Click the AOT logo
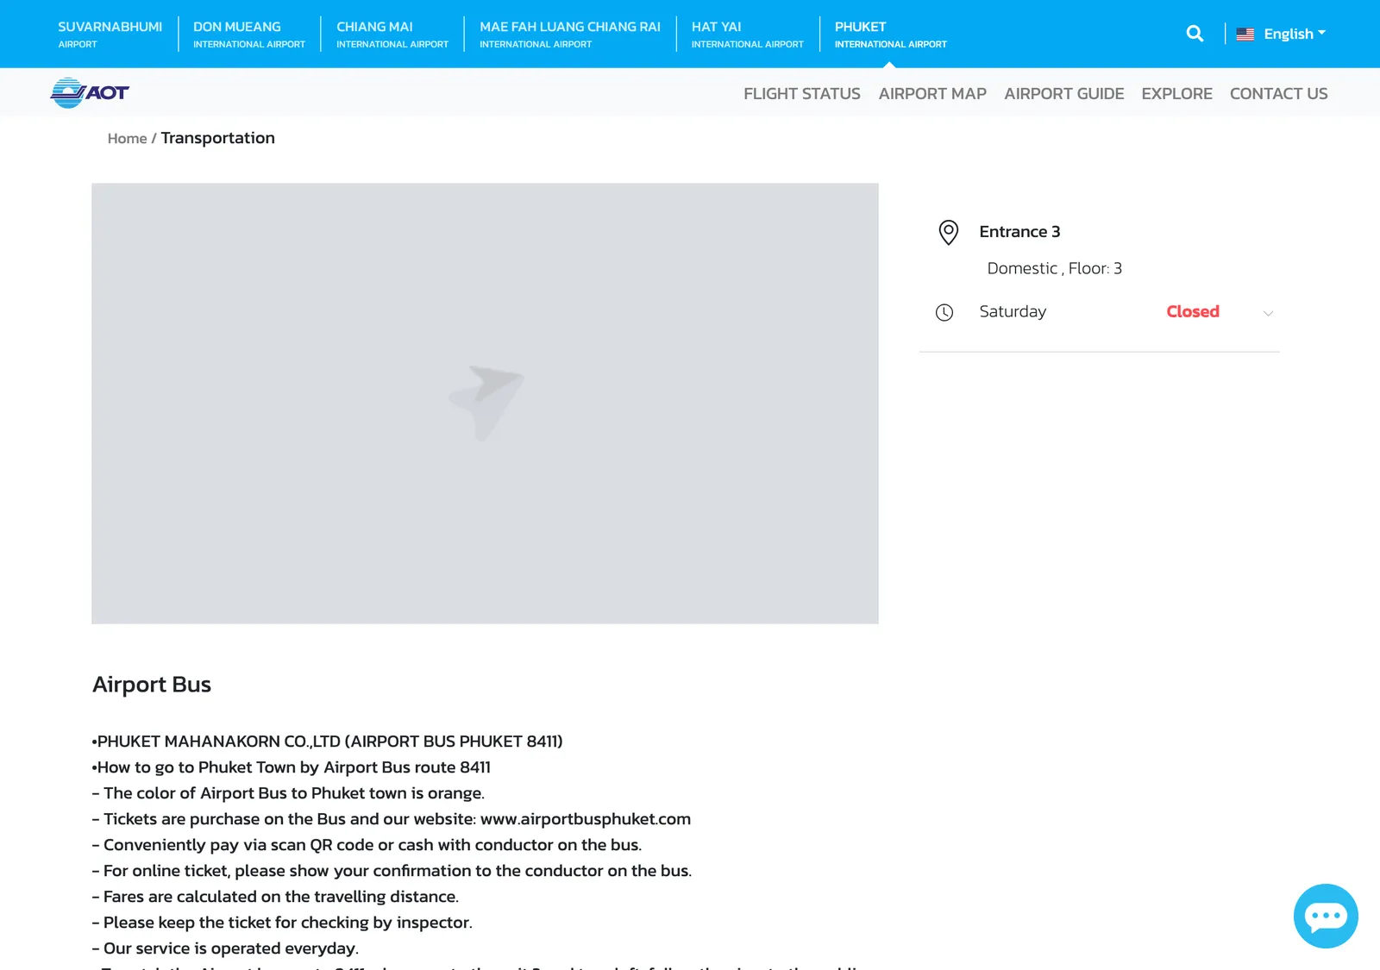The image size is (1380, 970). click(x=90, y=92)
